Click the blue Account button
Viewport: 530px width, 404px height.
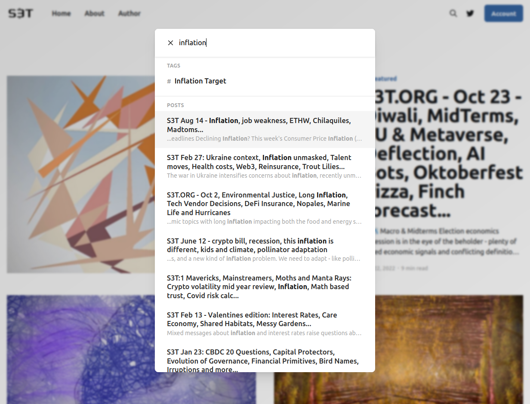pyautogui.click(x=503, y=13)
